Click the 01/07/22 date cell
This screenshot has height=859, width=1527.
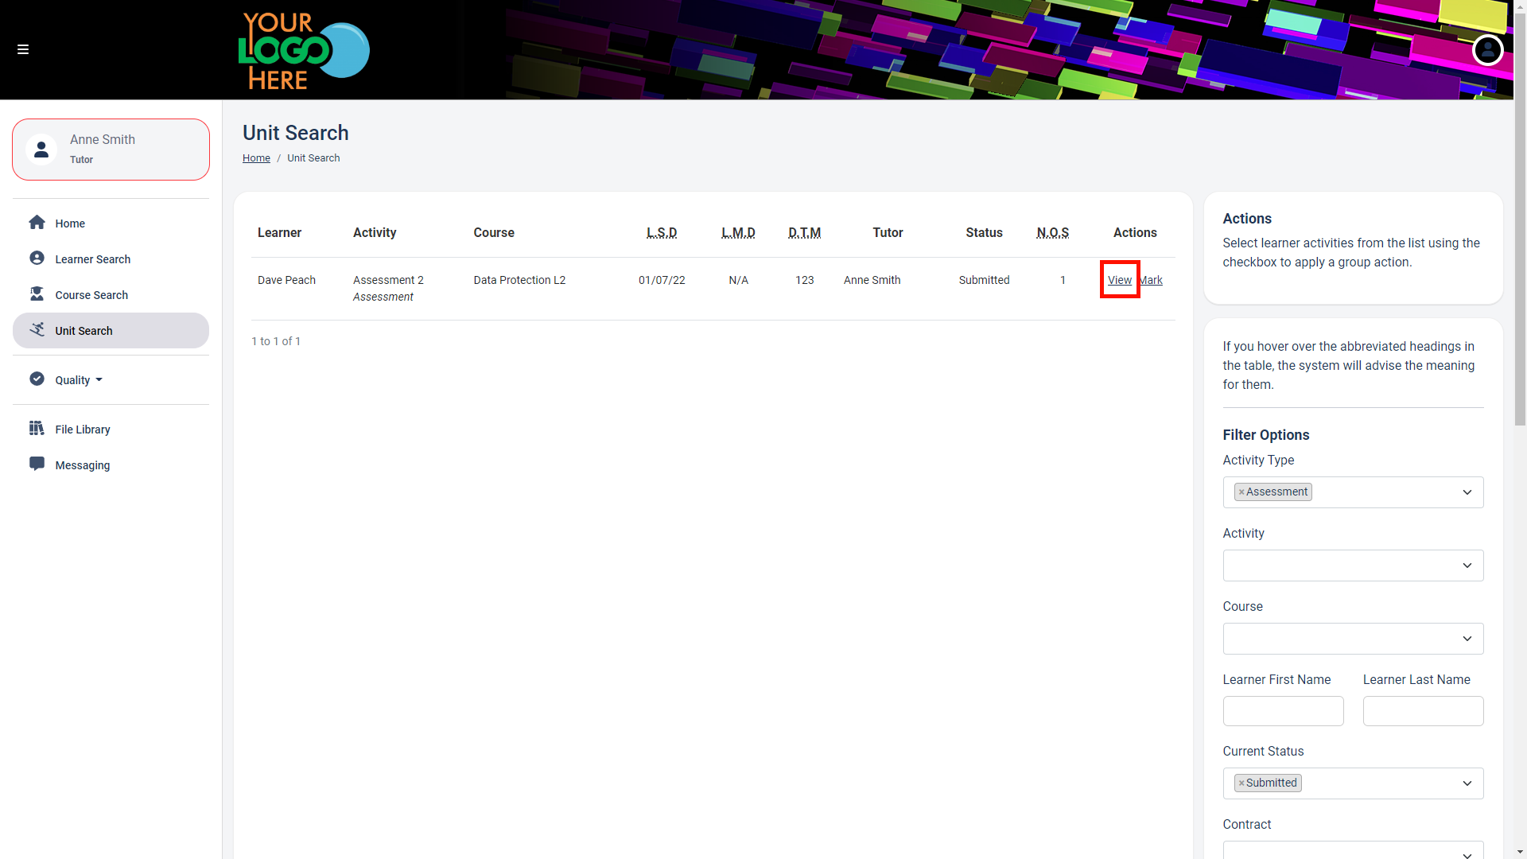(x=662, y=280)
